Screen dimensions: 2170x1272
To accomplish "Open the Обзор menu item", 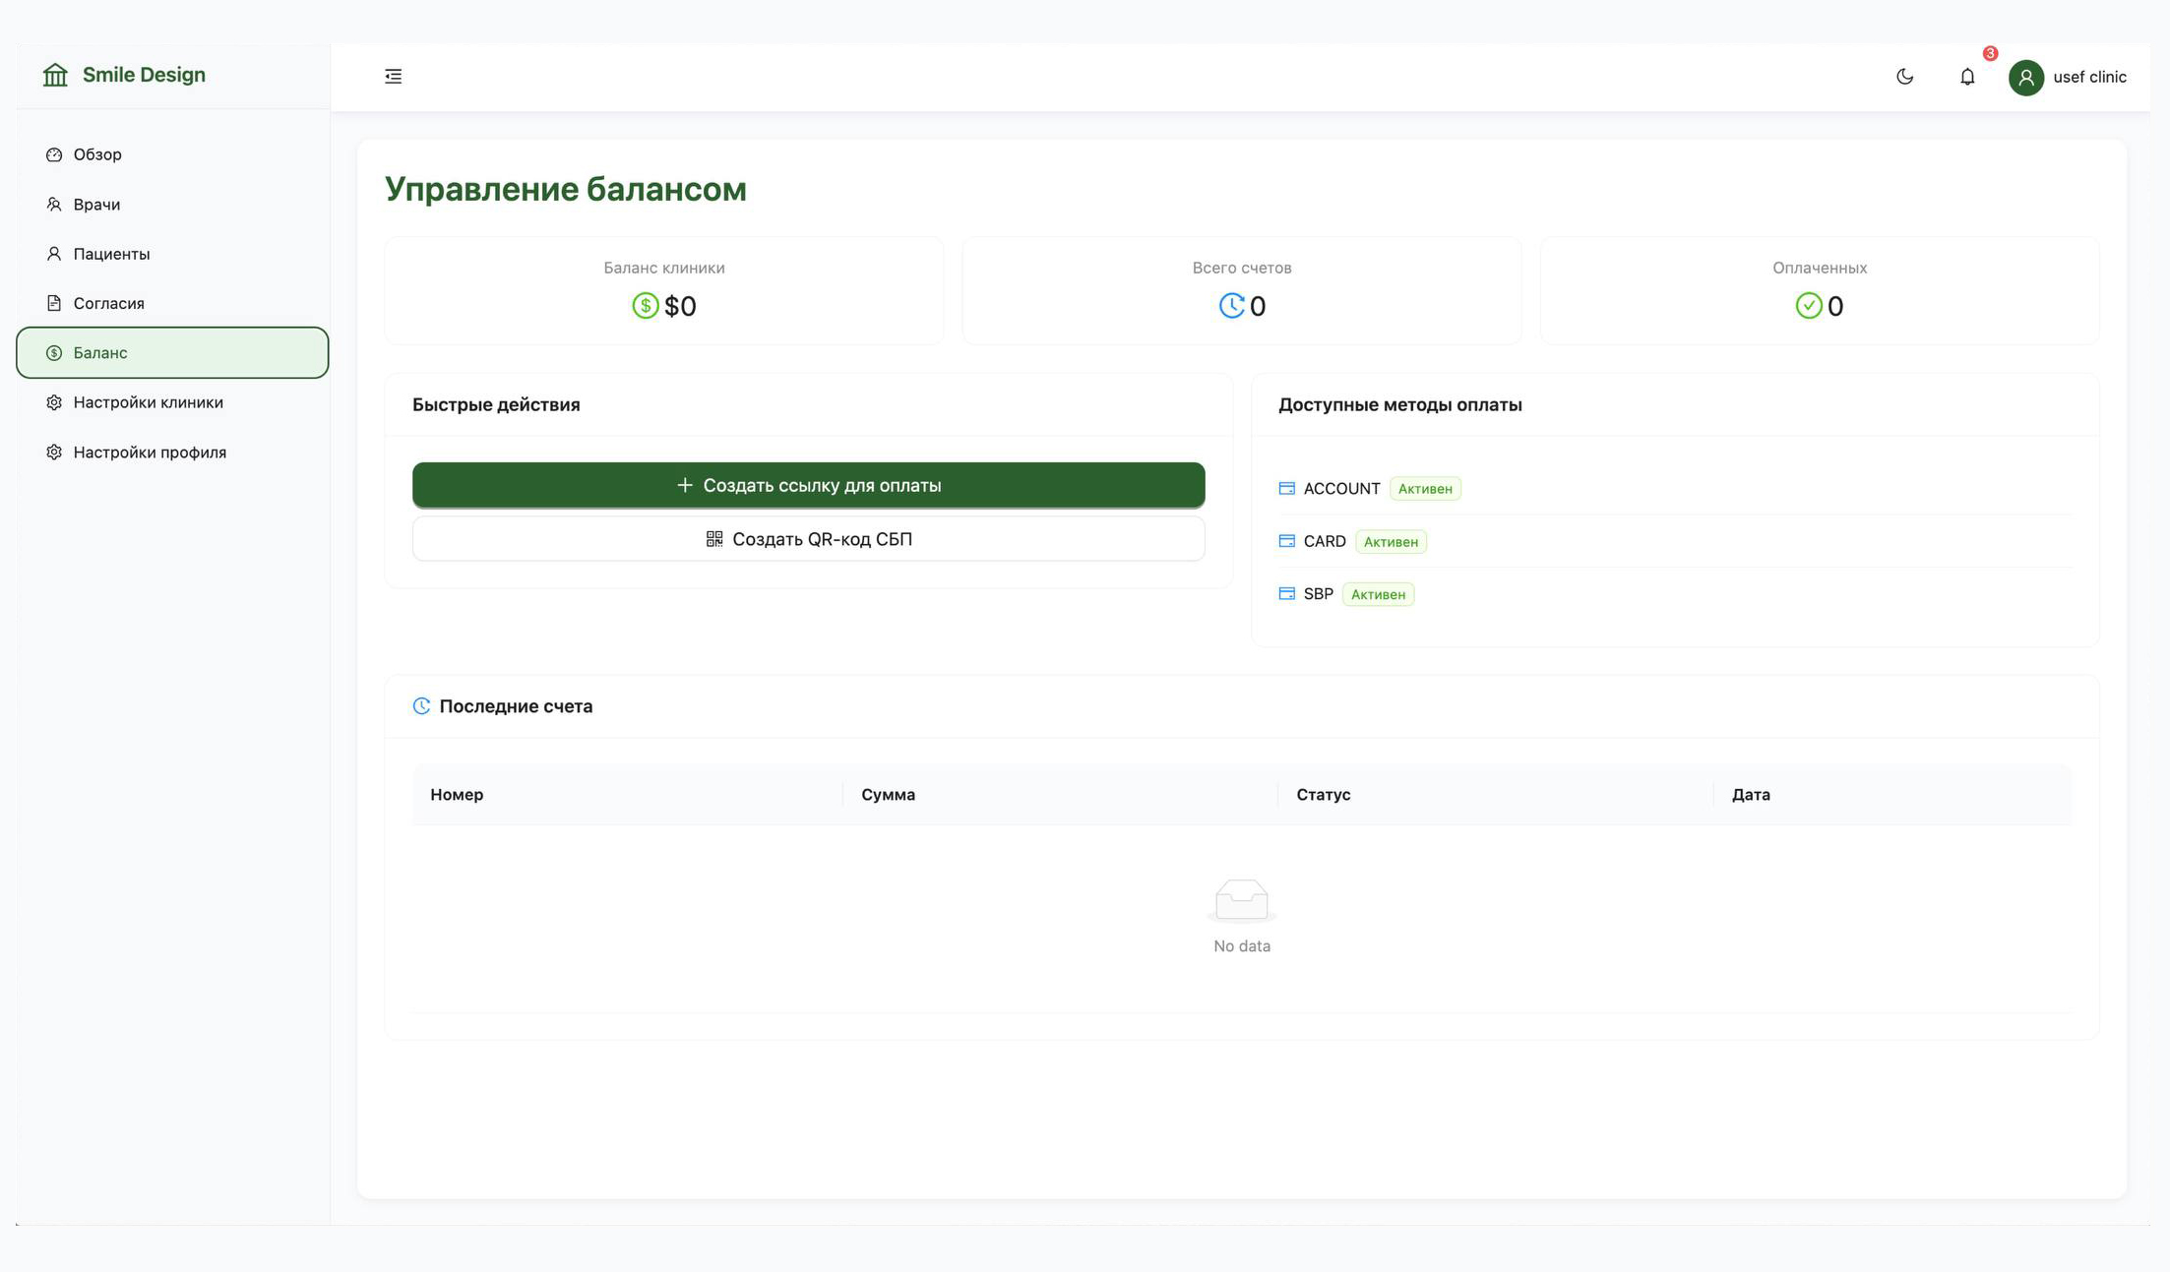I will [97, 154].
